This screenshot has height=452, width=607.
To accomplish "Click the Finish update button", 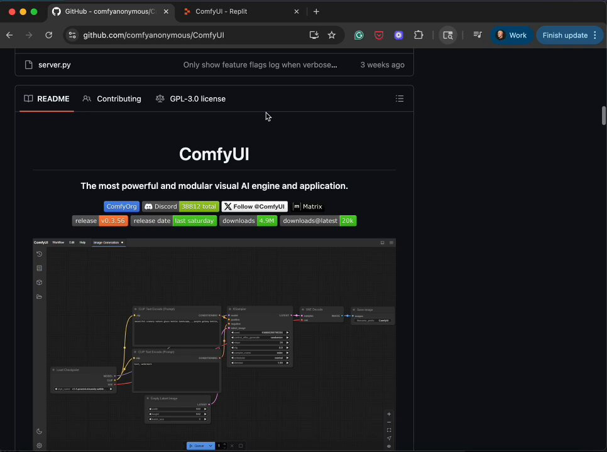I will pos(565,35).
